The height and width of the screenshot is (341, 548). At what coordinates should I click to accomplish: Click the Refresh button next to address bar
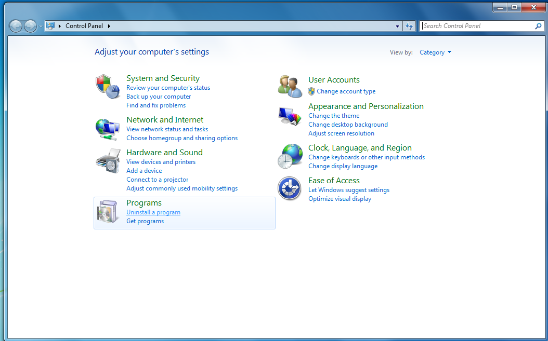409,26
